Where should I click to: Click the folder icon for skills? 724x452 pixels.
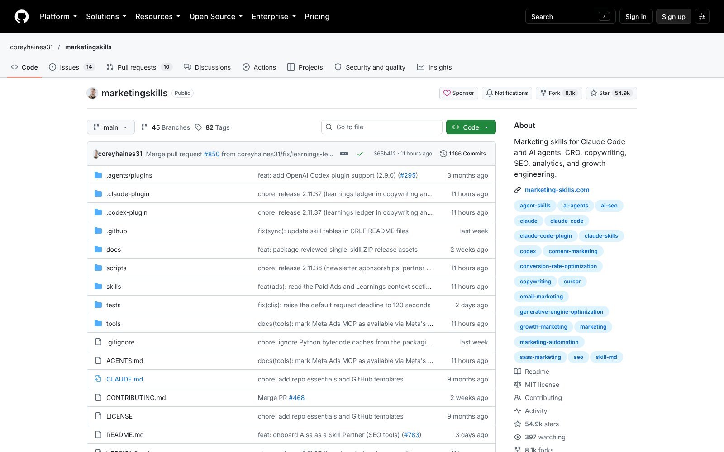click(x=98, y=286)
